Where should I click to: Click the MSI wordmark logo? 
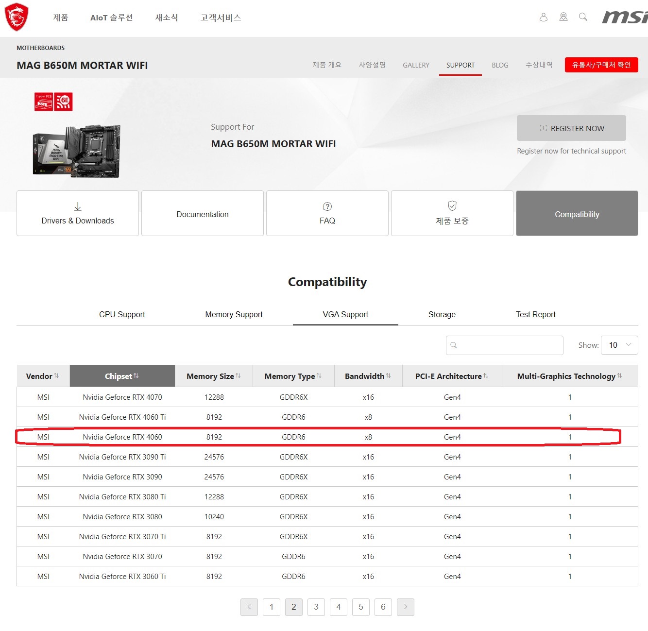click(x=625, y=17)
